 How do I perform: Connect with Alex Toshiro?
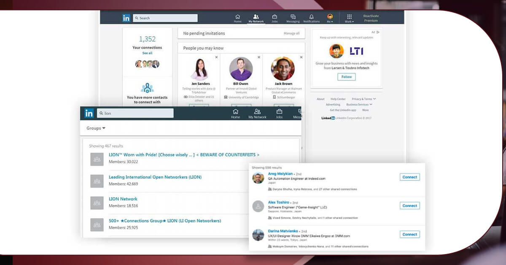point(409,206)
